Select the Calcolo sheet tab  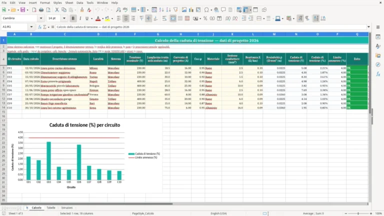(36, 207)
